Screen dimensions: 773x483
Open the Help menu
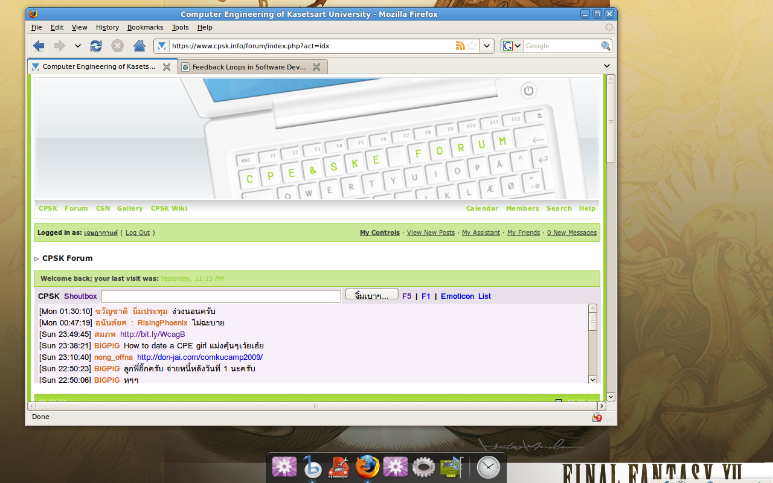point(205,27)
